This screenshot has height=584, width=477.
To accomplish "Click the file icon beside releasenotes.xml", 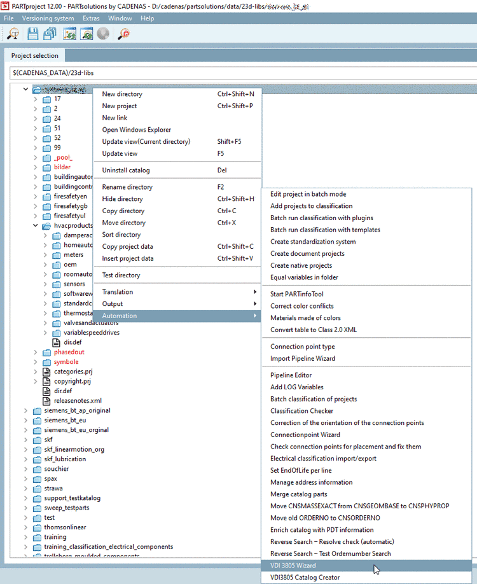I will tap(46, 401).
